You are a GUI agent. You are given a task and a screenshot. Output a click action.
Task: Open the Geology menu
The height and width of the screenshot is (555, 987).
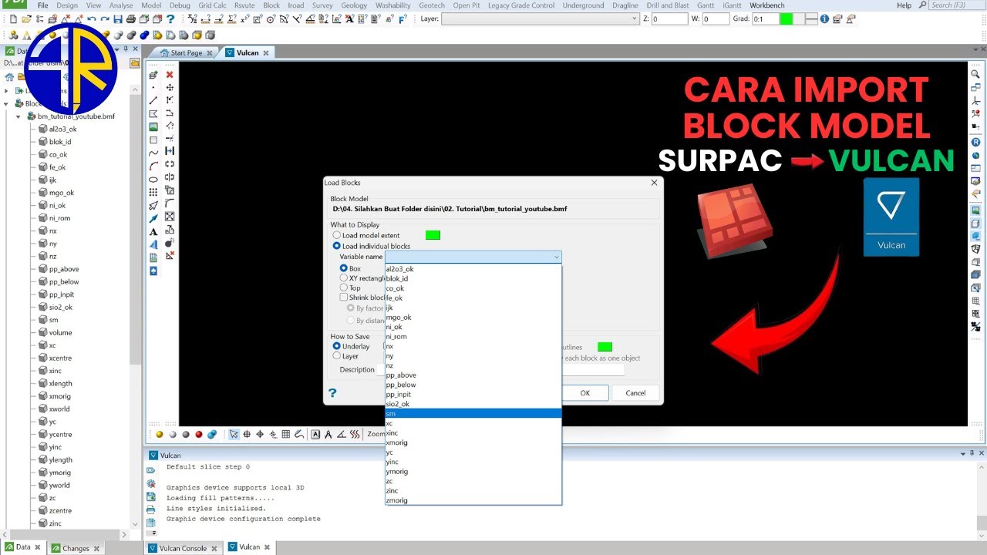[x=354, y=5]
